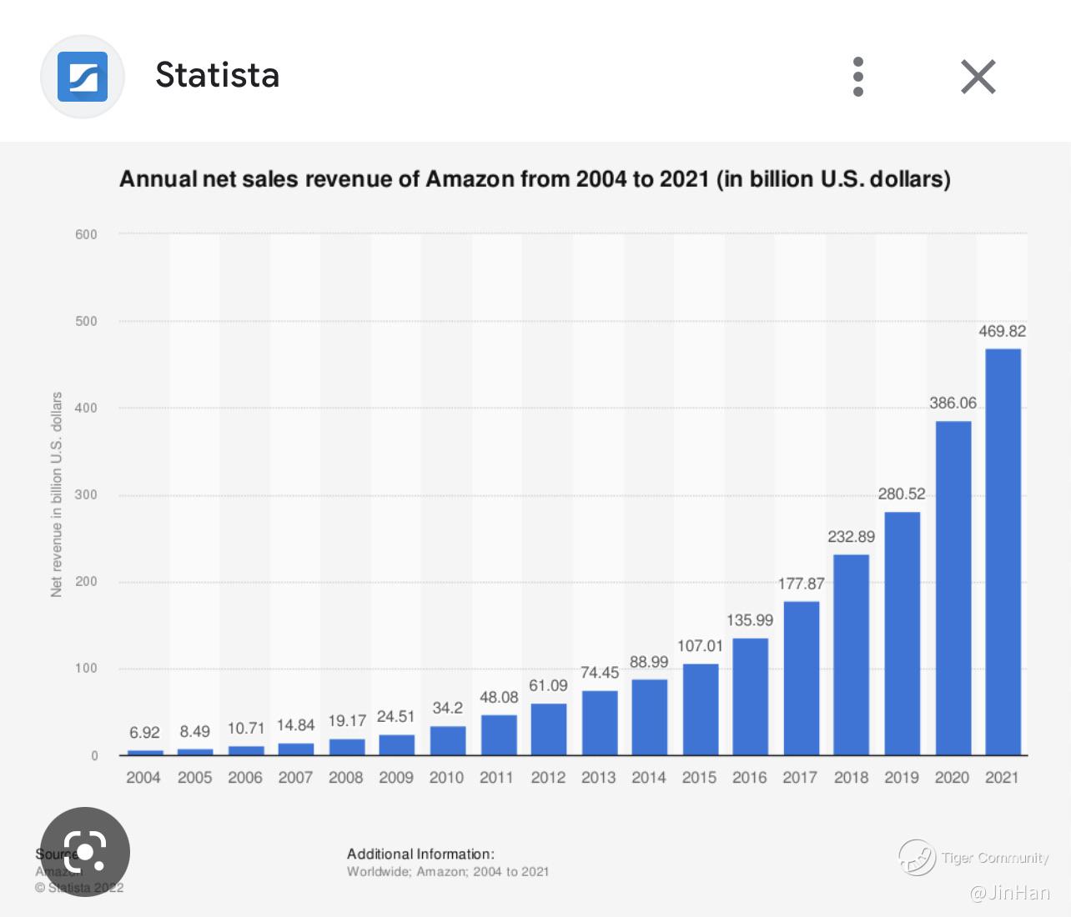Select the 300 y-axis tick label

(86, 494)
